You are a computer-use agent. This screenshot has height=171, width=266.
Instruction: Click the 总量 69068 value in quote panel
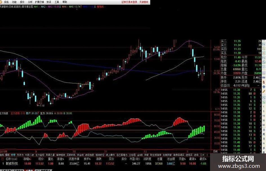[x=237, y=69]
